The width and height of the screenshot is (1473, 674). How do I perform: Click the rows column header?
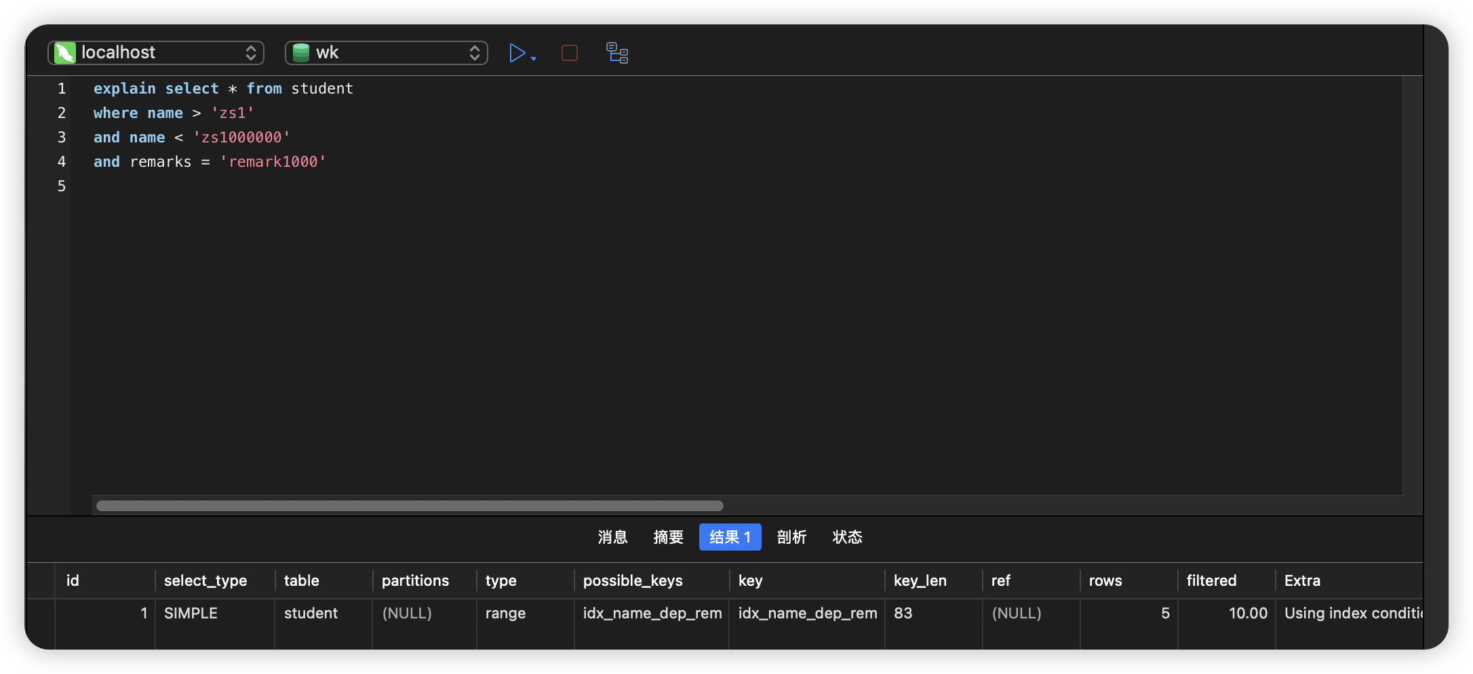pyautogui.click(x=1129, y=580)
